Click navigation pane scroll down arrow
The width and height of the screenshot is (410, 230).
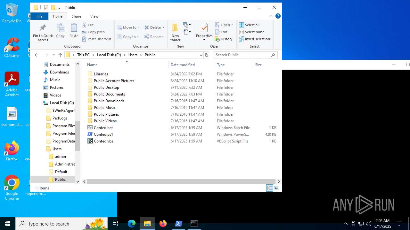[x=78, y=181]
